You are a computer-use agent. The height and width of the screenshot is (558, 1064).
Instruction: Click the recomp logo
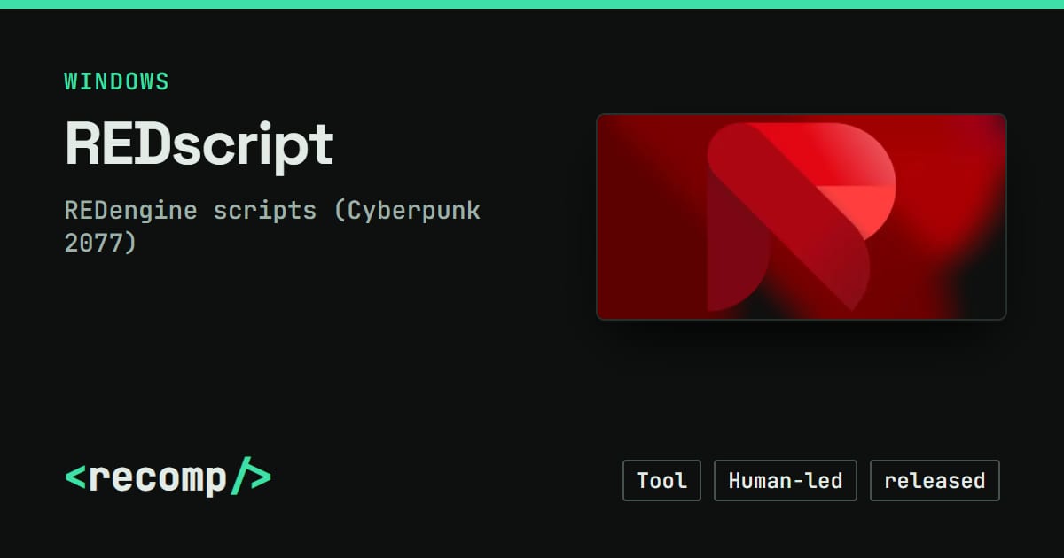click(x=168, y=478)
